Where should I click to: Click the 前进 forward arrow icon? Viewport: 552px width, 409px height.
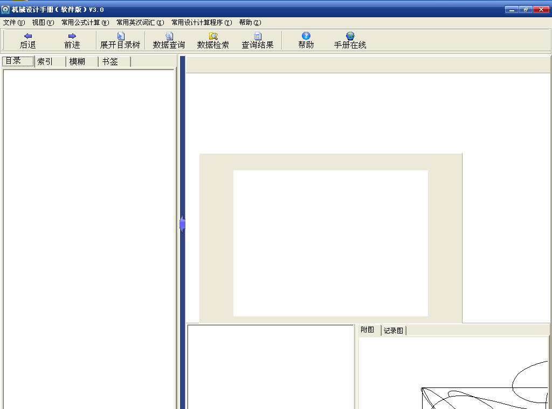pos(72,36)
